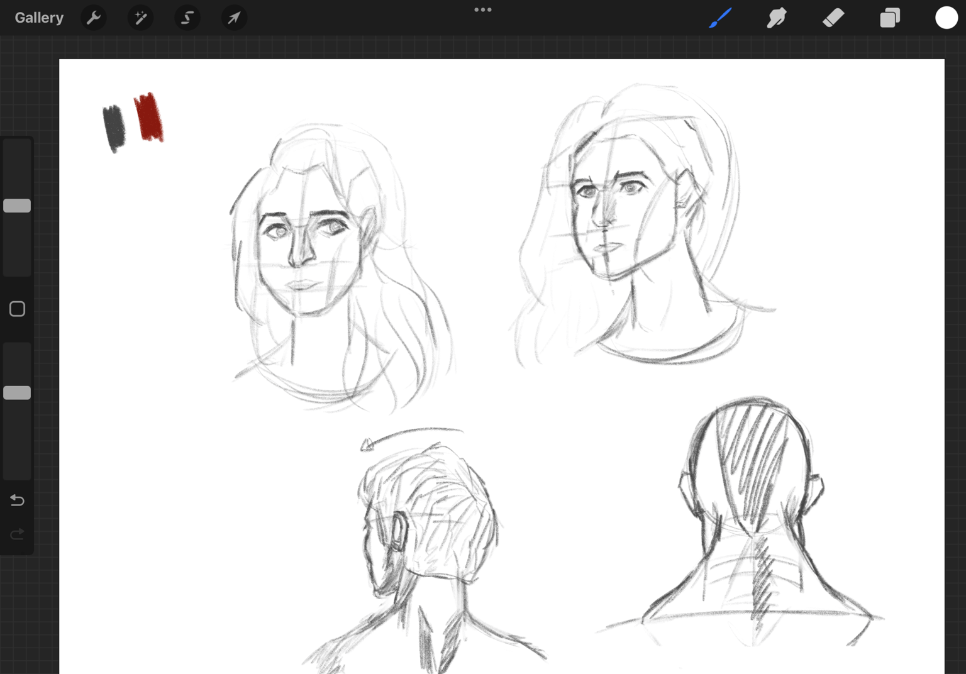Tap the three-dot menu at top center
Screen dimensions: 966x674
pyautogui.click(x=483, y=9)
